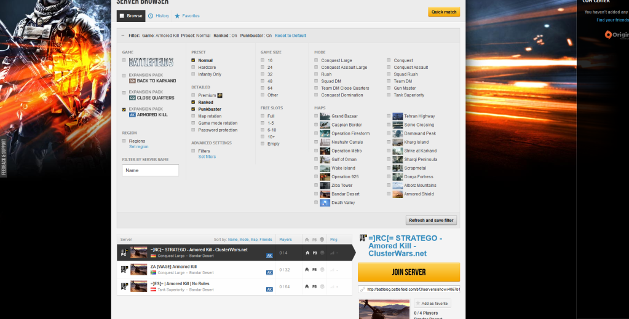This screenshot has height=319, width=629.
Task: Click the star icon in Add as favorite
Action: click(417, 304)
